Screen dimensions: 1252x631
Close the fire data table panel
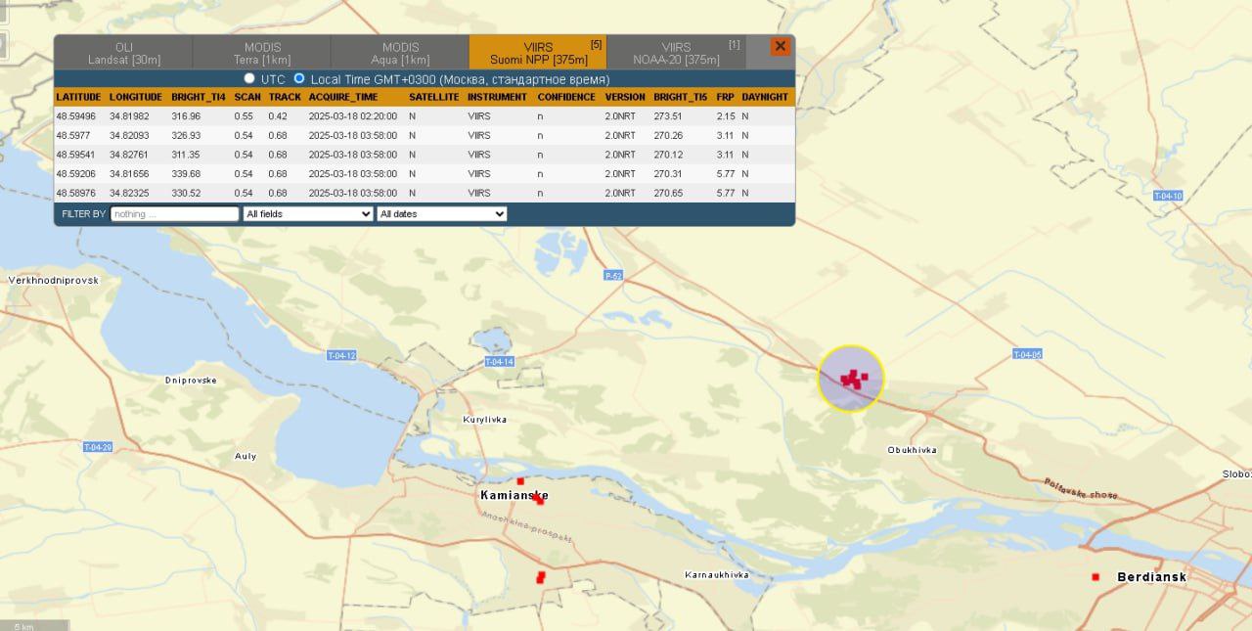[780, 46]
